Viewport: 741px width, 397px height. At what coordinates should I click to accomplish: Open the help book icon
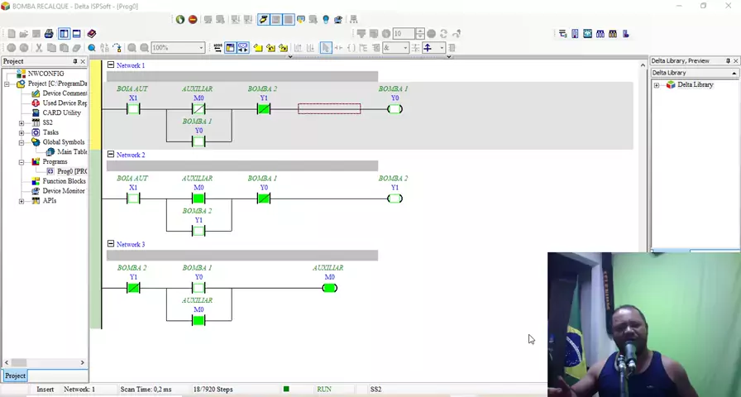[92, 34]
